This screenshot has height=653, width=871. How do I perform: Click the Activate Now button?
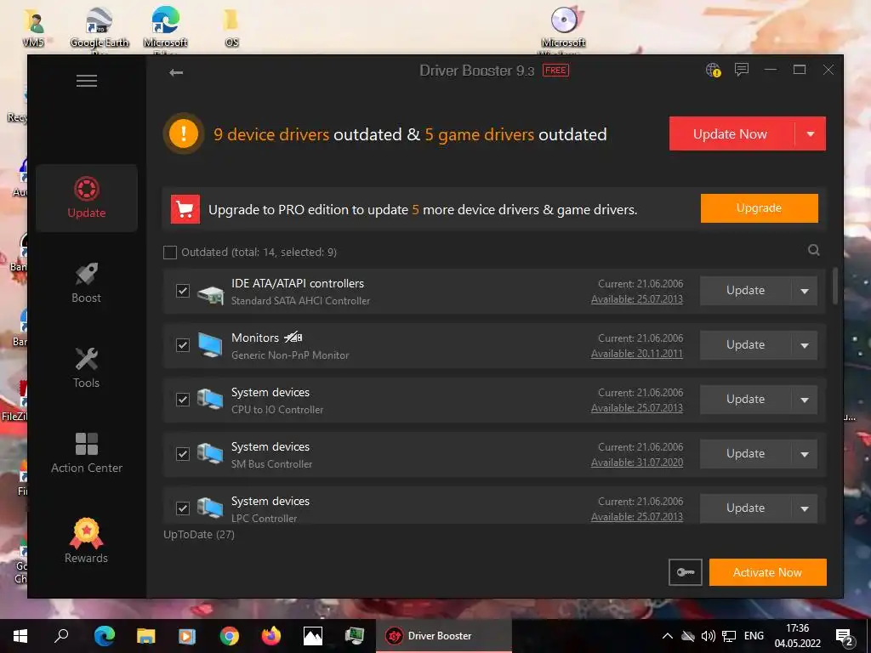click(768, 572)
